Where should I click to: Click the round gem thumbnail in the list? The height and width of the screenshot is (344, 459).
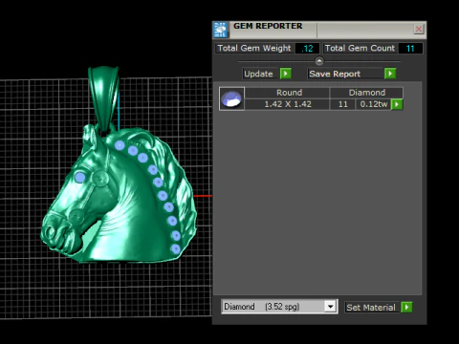click(x=231, y=98)
